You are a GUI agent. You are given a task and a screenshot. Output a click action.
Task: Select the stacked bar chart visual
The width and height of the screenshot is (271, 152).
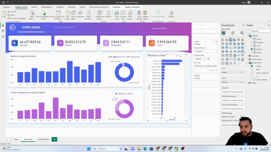click(x=223, y=40)
